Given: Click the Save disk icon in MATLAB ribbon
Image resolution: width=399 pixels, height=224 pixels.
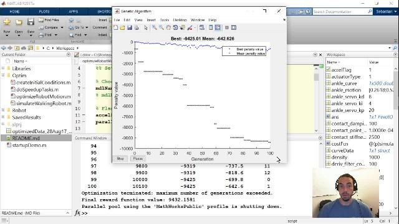Looking at the screenshot, I should (x=31, y=22).
